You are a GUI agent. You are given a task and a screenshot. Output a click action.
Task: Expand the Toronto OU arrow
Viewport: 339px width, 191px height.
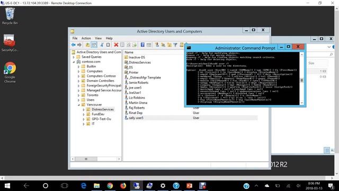(x=79, y=95)
